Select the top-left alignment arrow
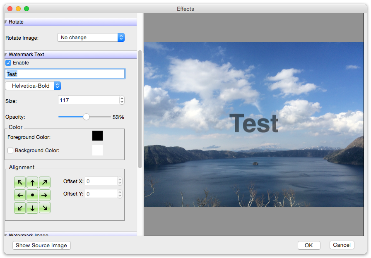Image resolution: width=371 pixels, height=258 pixels. point(20,182)
